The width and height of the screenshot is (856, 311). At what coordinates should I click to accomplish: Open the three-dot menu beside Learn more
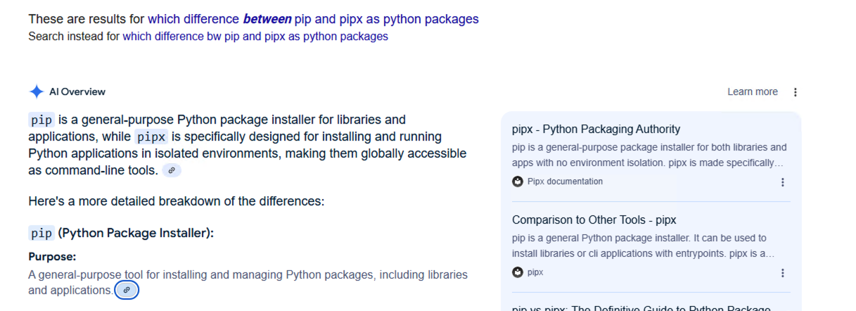click(x=796, y=92)
